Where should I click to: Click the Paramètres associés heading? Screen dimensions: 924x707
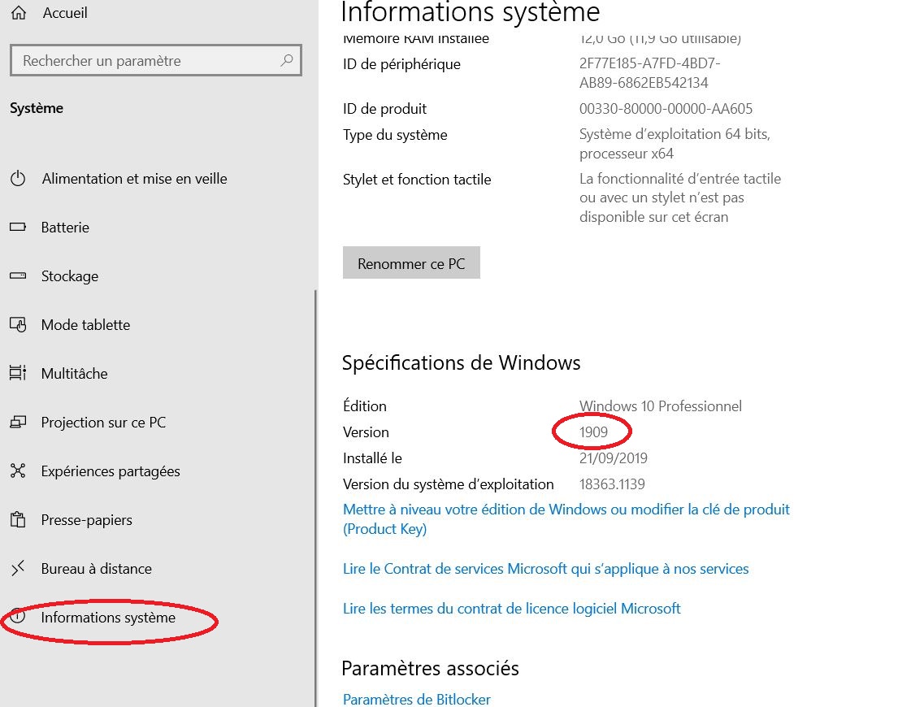(x=430, y=668)
